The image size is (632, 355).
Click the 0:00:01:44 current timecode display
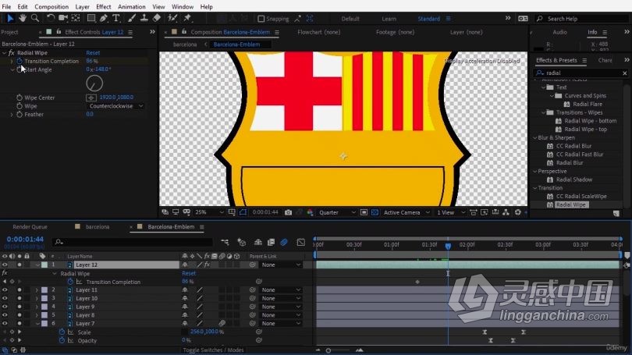point(25,239)
